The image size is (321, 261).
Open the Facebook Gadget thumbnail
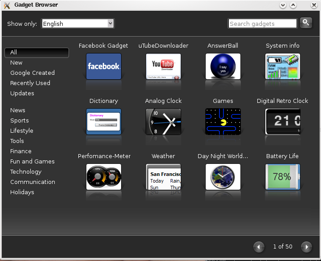(x=104, y=66)
